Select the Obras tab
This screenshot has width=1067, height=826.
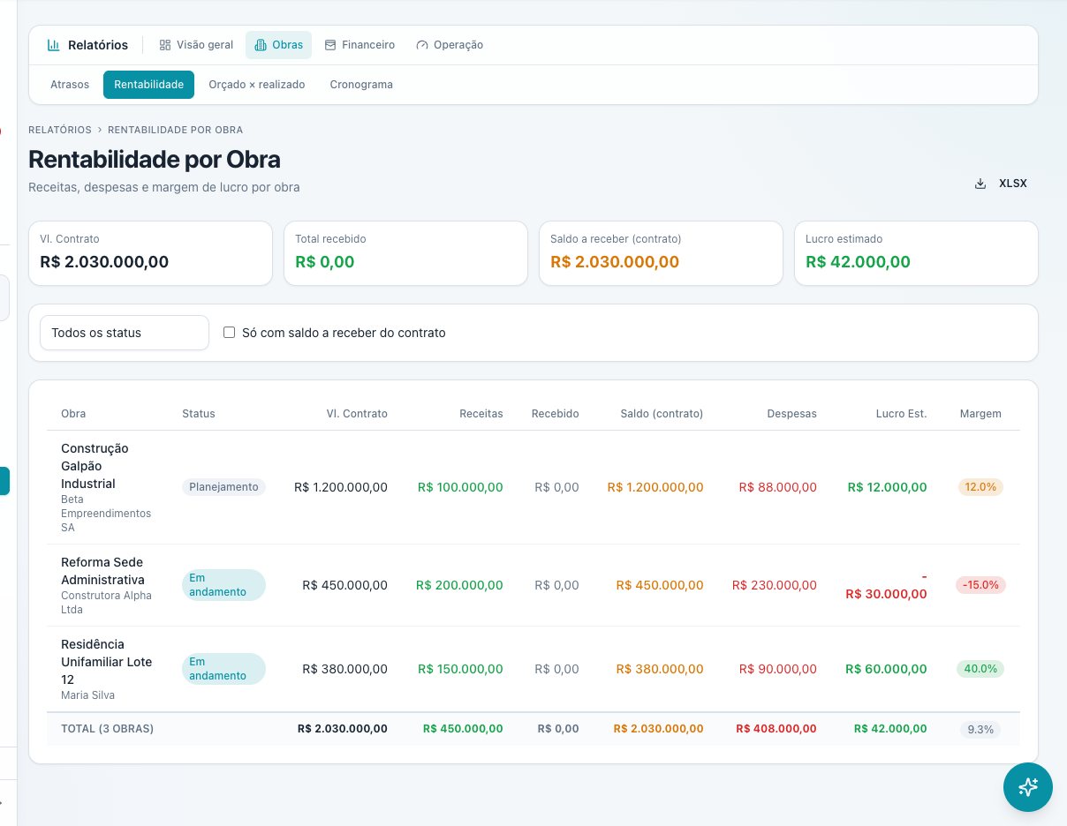(278, 45)
